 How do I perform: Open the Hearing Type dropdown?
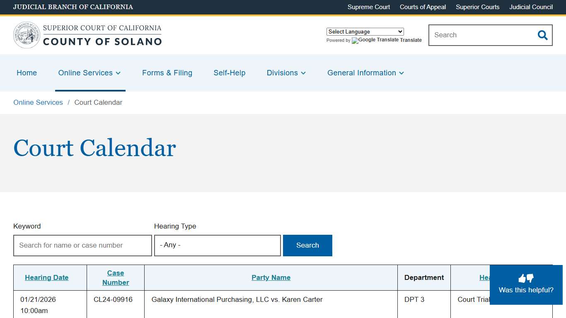tap(217, 245)
